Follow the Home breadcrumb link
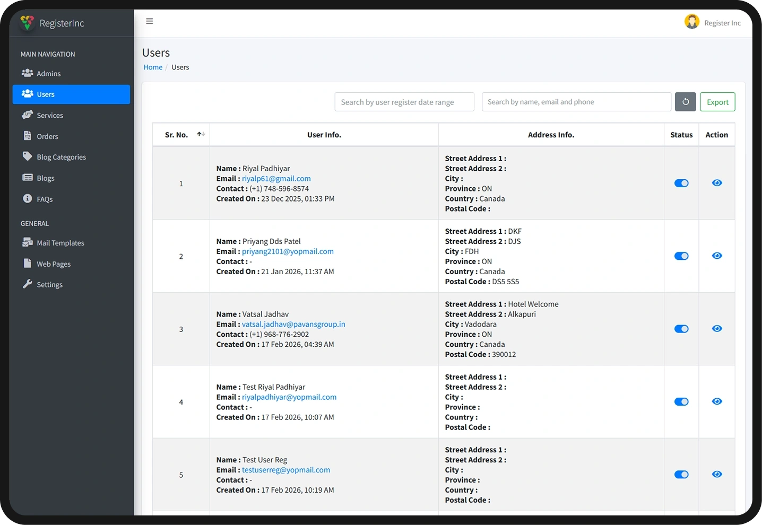This screenshot has width=762, height=525. point(153,67)
